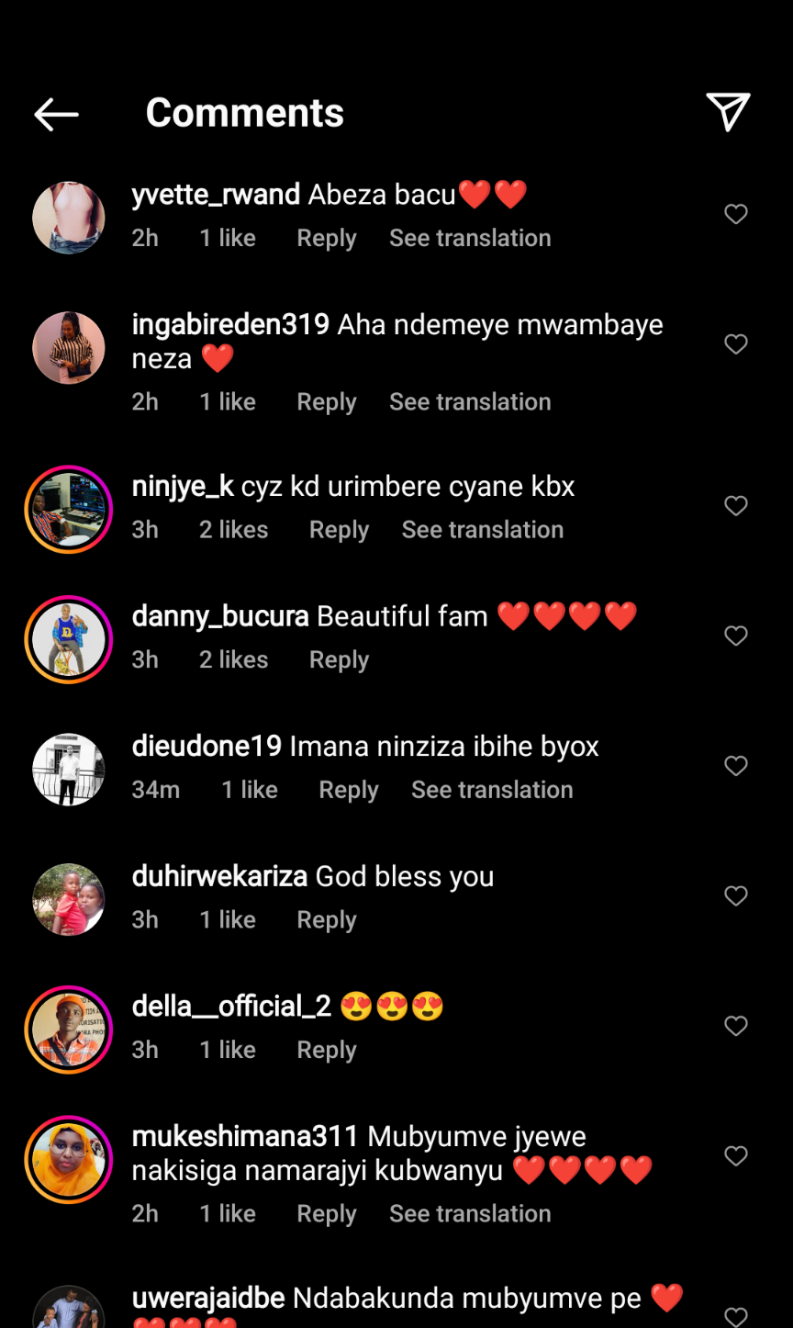Viewport: 793px width, 1328px height.
Task: Reply to danny_bucura's comment
Action: coord(339,660)
